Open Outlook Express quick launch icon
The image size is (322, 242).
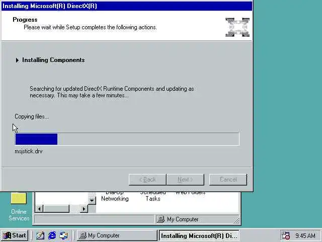64,235
